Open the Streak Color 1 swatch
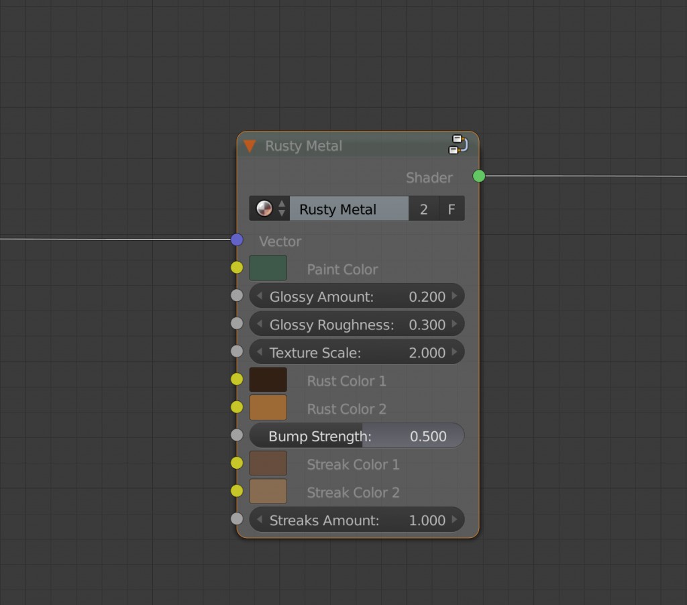Viewport: 687px width, 605px height. pos(268,463)
